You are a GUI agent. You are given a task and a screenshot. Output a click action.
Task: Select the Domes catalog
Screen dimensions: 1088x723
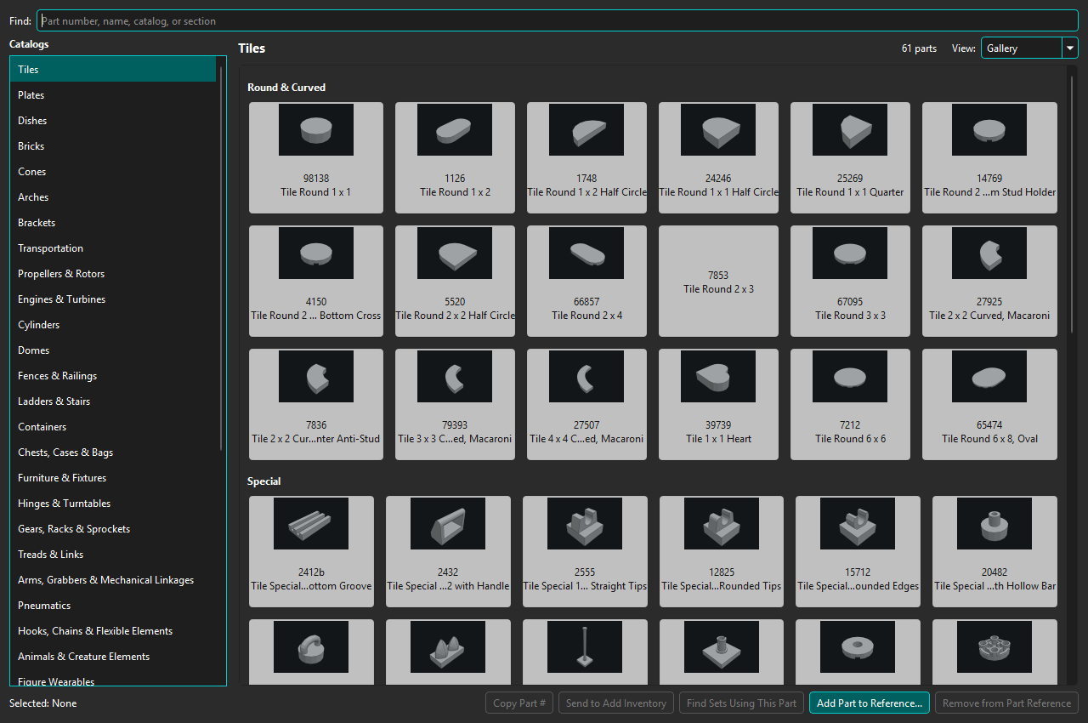click(113, 350)
